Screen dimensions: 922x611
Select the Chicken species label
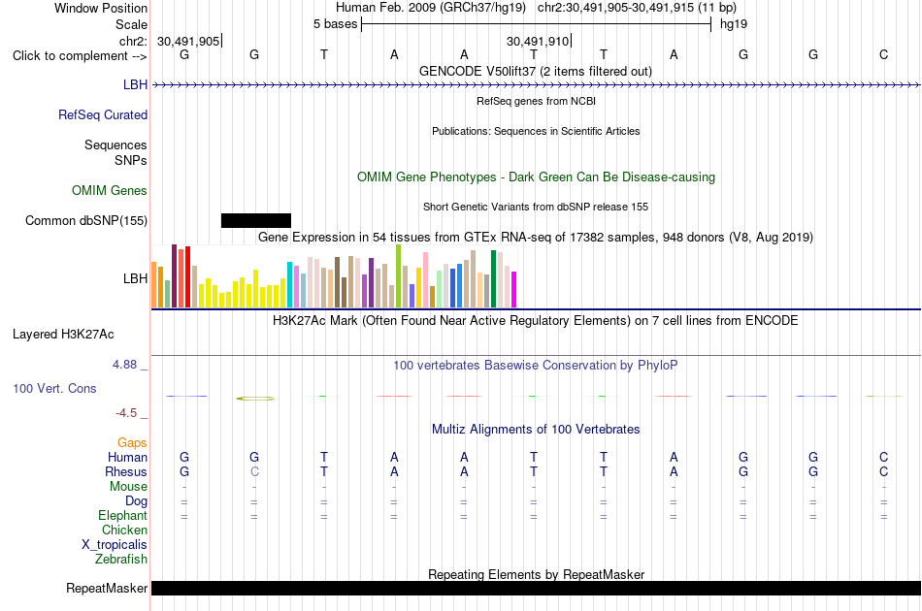coord(124,530)
